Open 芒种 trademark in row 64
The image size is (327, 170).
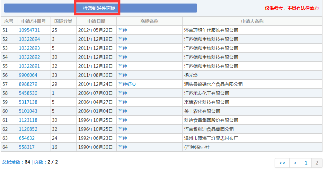122,147
